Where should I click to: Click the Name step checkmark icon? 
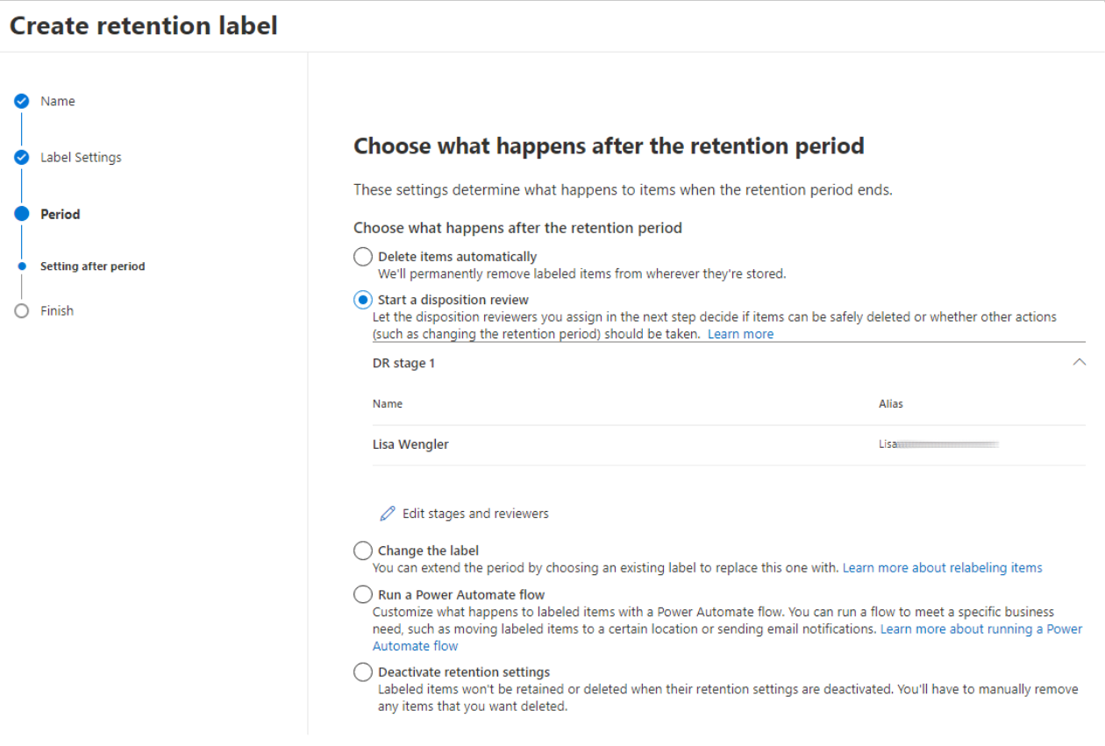pyautogui.click(x=22, y=102)
